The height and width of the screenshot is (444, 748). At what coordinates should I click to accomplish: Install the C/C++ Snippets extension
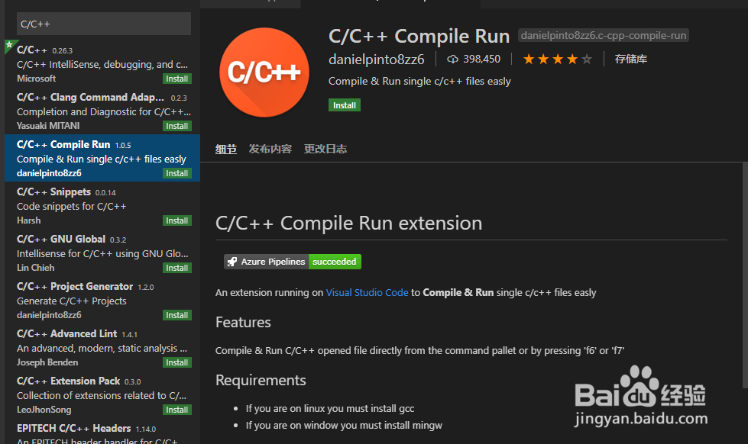[x=177, y=220]
